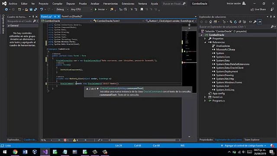The image size is (277, 156).
Task: Toggle bookmark icon in the toolbar
Action: click(142, 10)
